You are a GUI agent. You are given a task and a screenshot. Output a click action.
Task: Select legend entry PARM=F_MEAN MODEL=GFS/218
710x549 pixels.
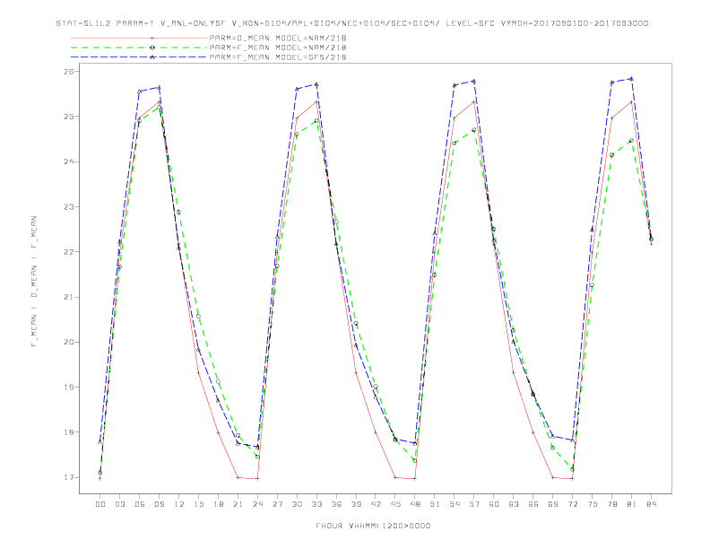point(278,57)
